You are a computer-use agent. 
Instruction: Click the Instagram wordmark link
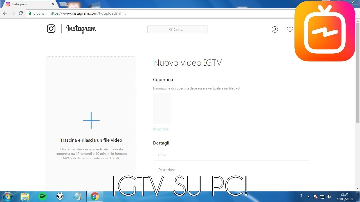pos(81,29)
